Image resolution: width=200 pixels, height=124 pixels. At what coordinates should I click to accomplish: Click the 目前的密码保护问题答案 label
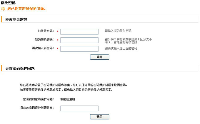(x=37, y=108)
